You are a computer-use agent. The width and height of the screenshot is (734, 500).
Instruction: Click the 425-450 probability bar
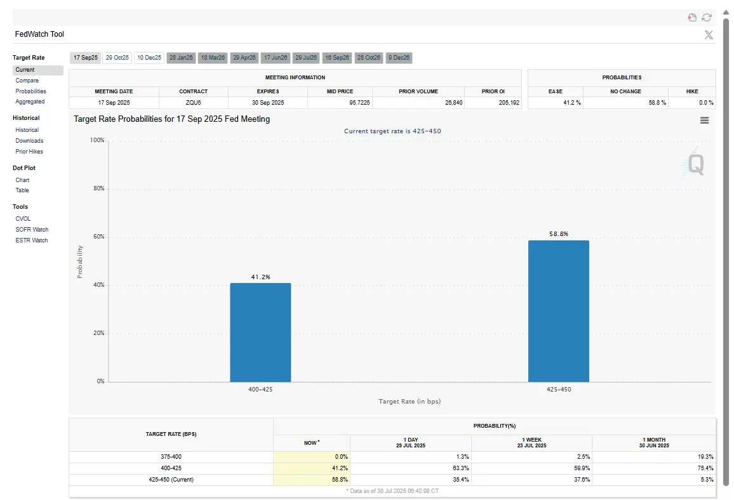(x=558, y=311)
